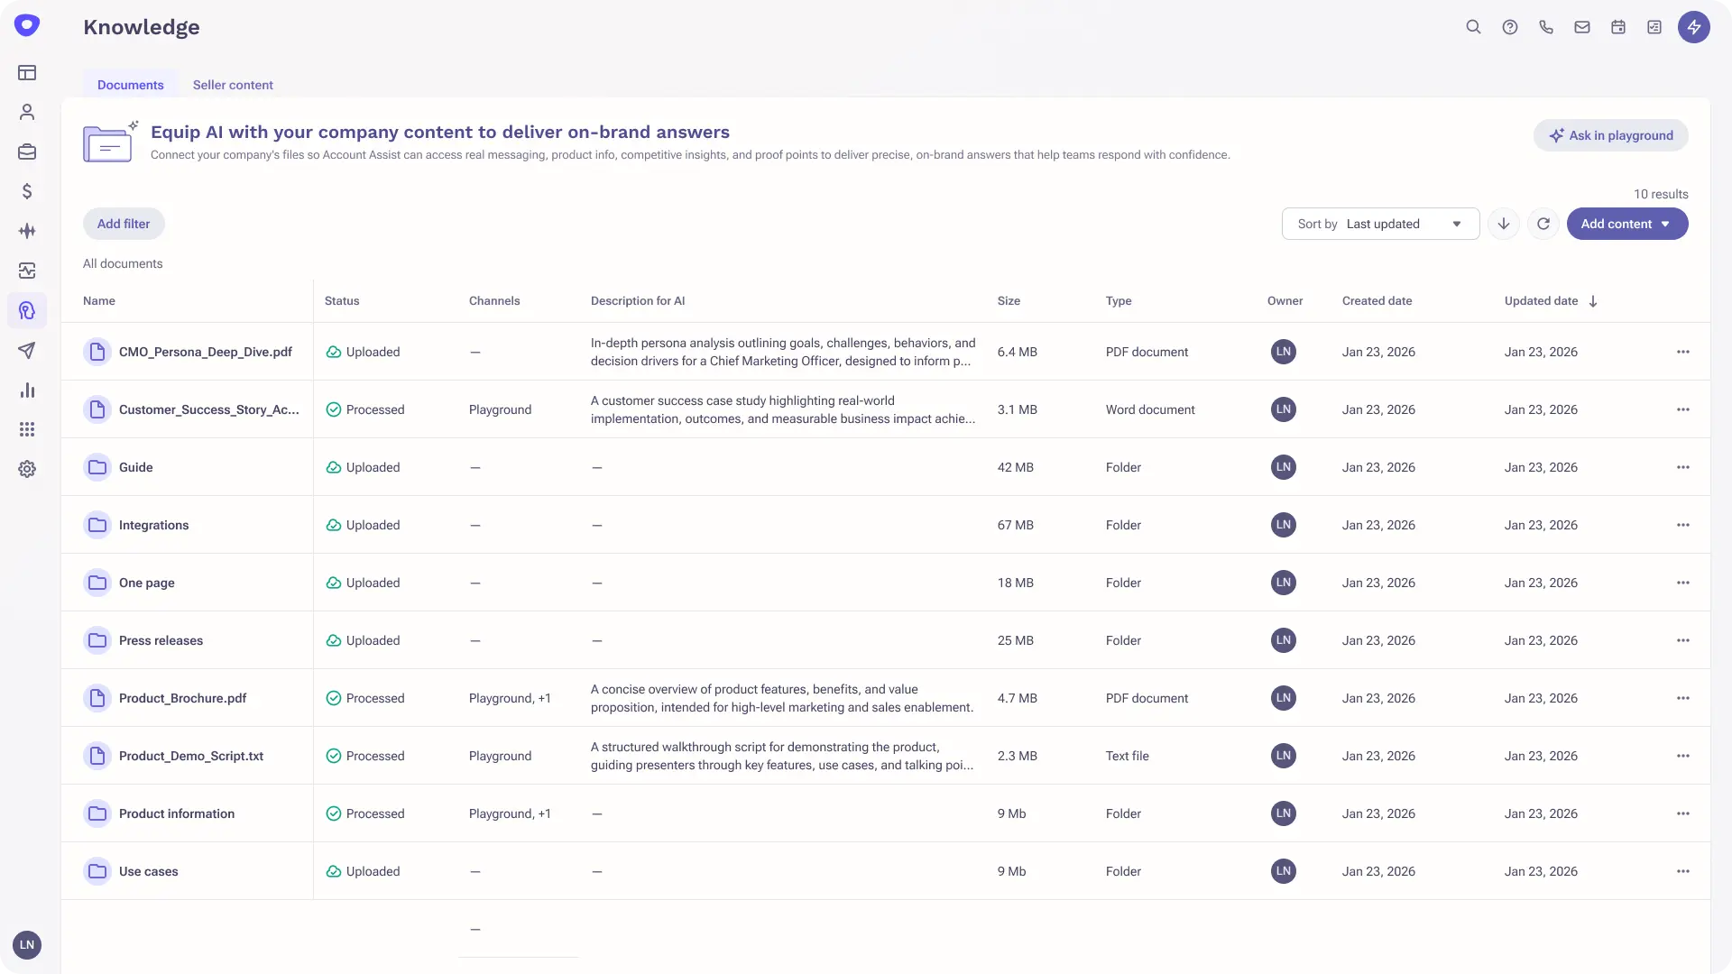Open the Knowledge section in the sidebar

[27, 310]
